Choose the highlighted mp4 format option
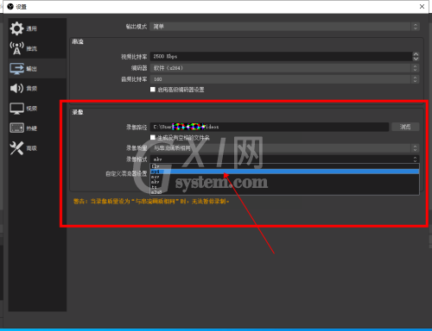The height and width of the screenshot is (331, 432). click(284, 172)
